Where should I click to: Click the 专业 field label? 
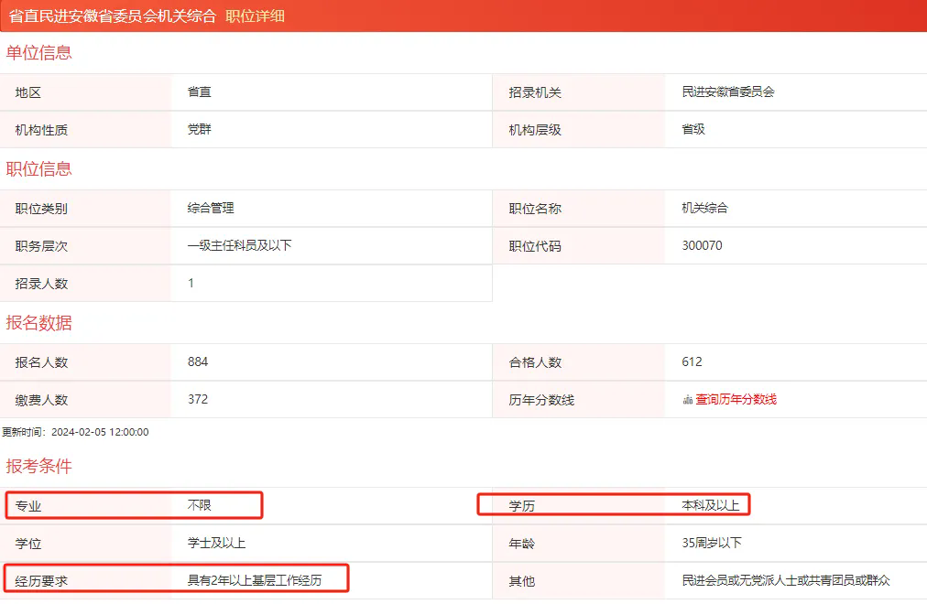[28, 507]
